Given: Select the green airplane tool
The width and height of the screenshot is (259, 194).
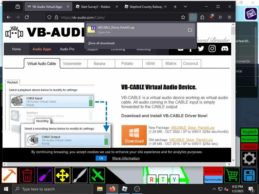Looking at the screenshot, I should click(x=97, y=175).
